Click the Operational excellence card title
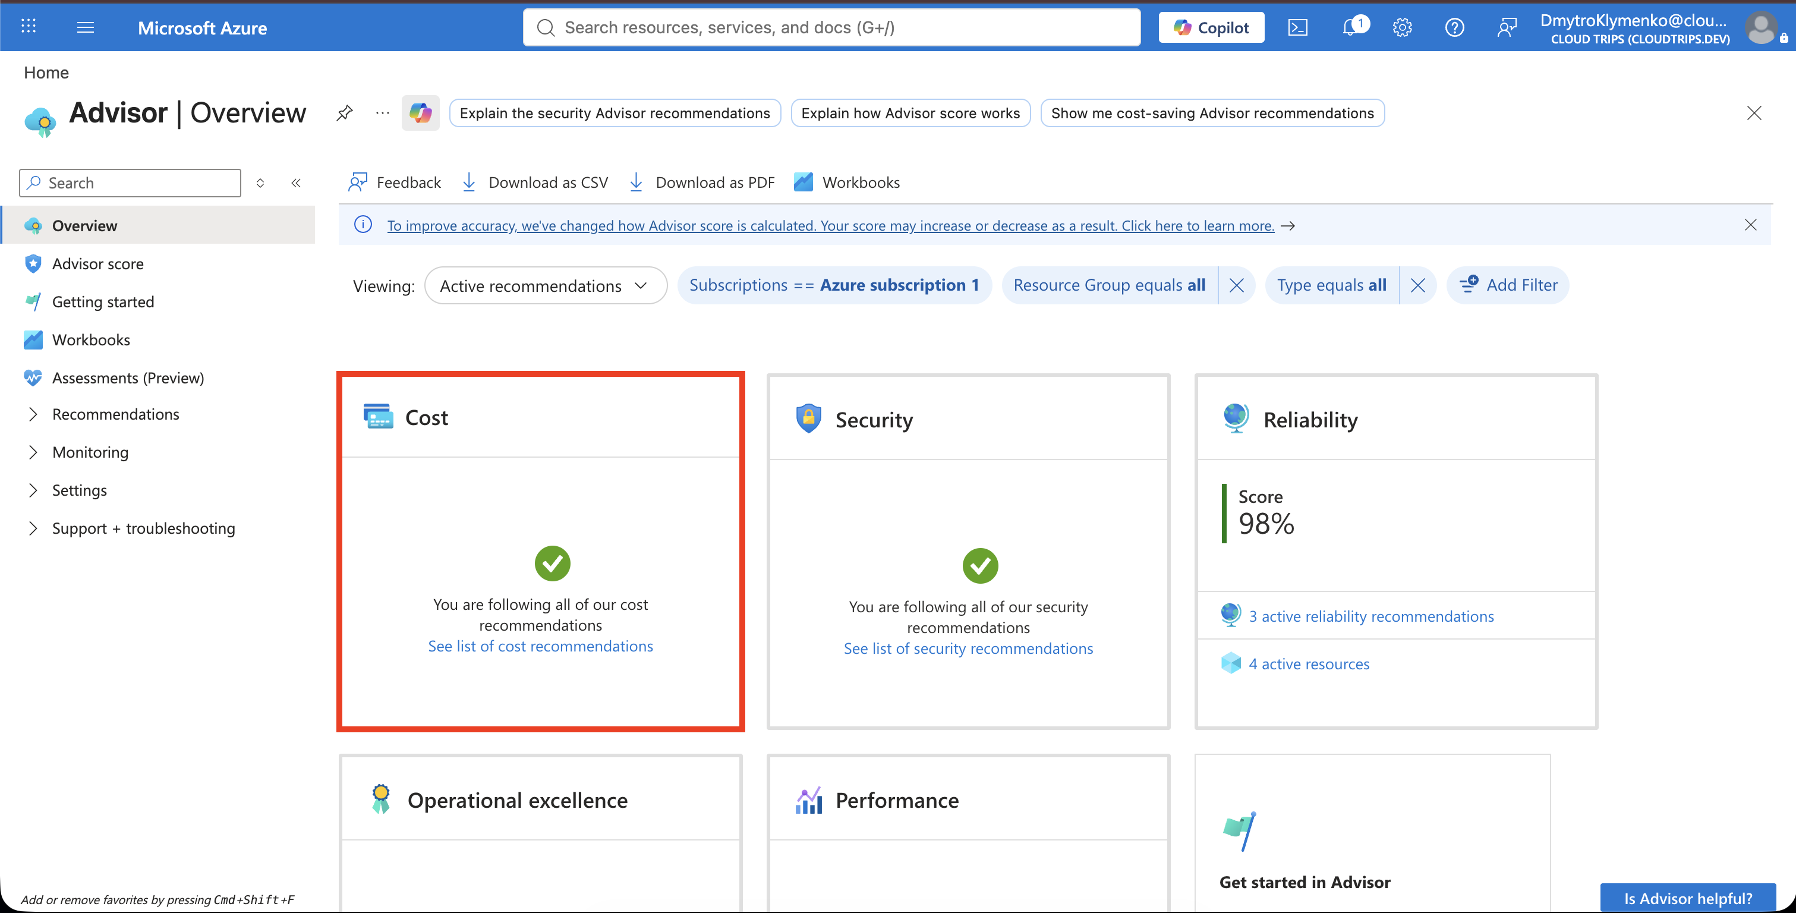The height and width of the screenshot is (913, 1796). 517,800
